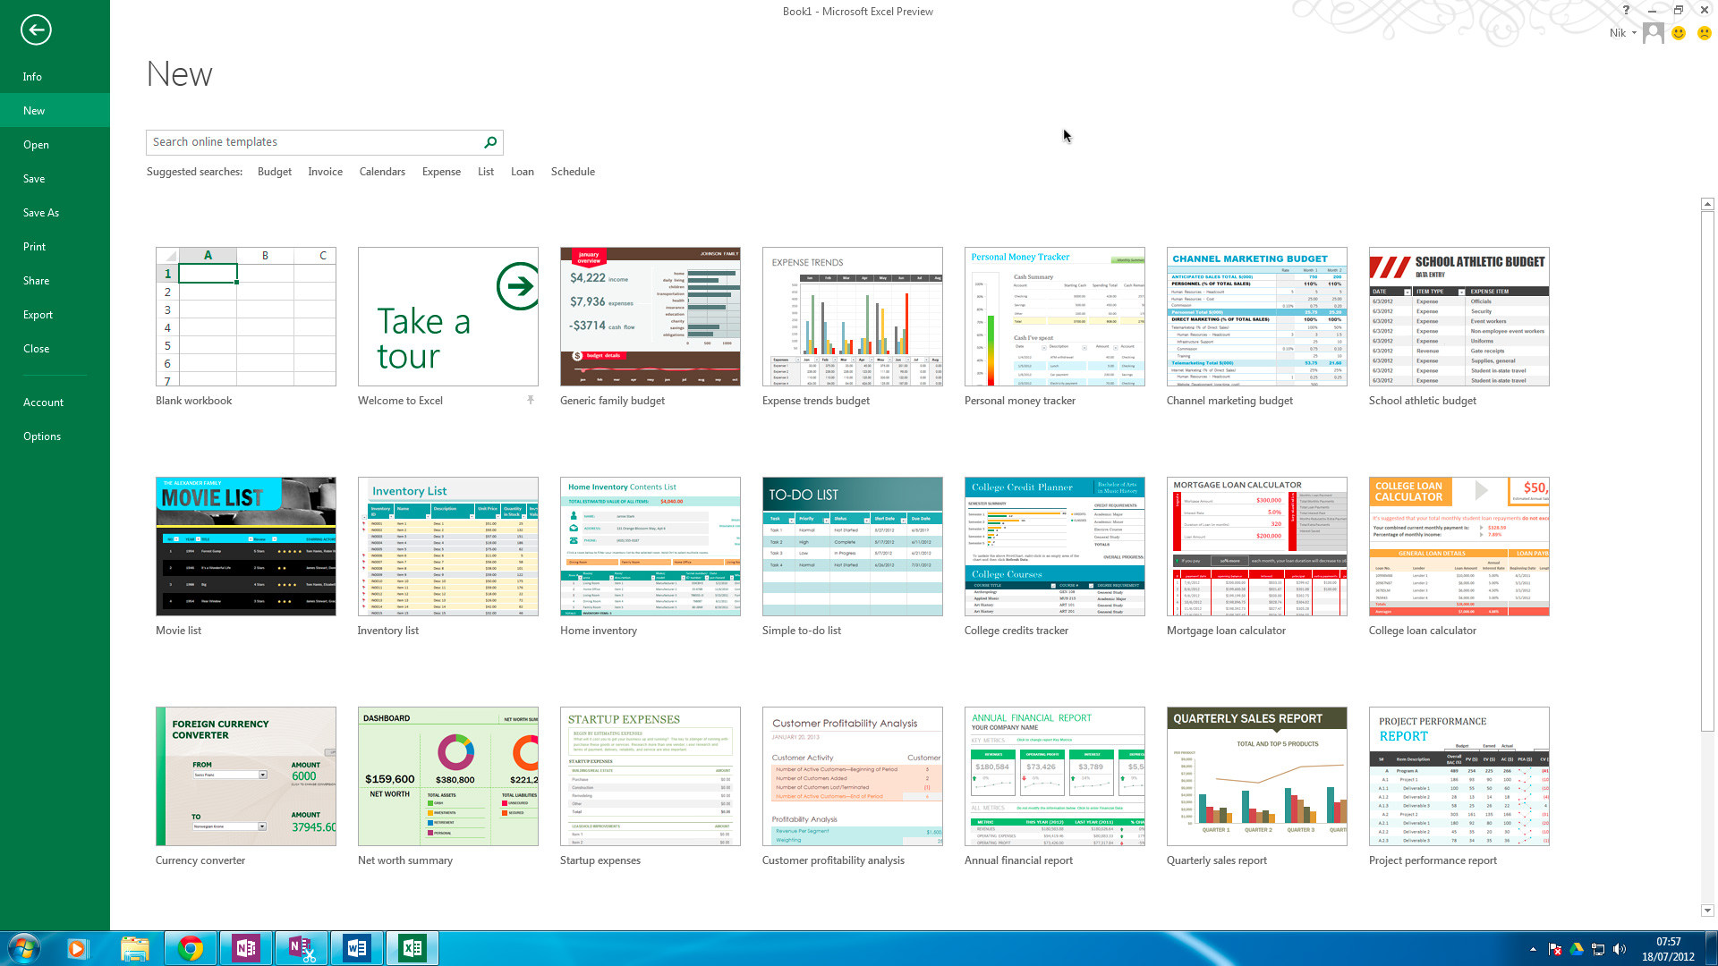Search suggested term Expense
Screen dimensions: 1718x966
point(441,172)
